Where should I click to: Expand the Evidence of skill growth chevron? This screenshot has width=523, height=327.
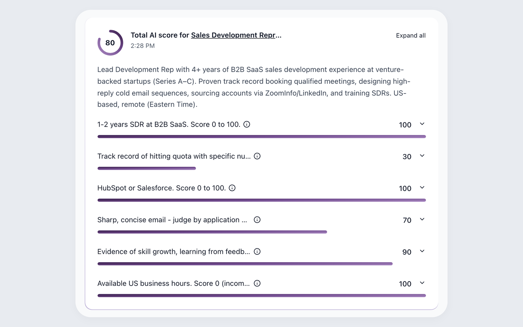tap(422, 251)
